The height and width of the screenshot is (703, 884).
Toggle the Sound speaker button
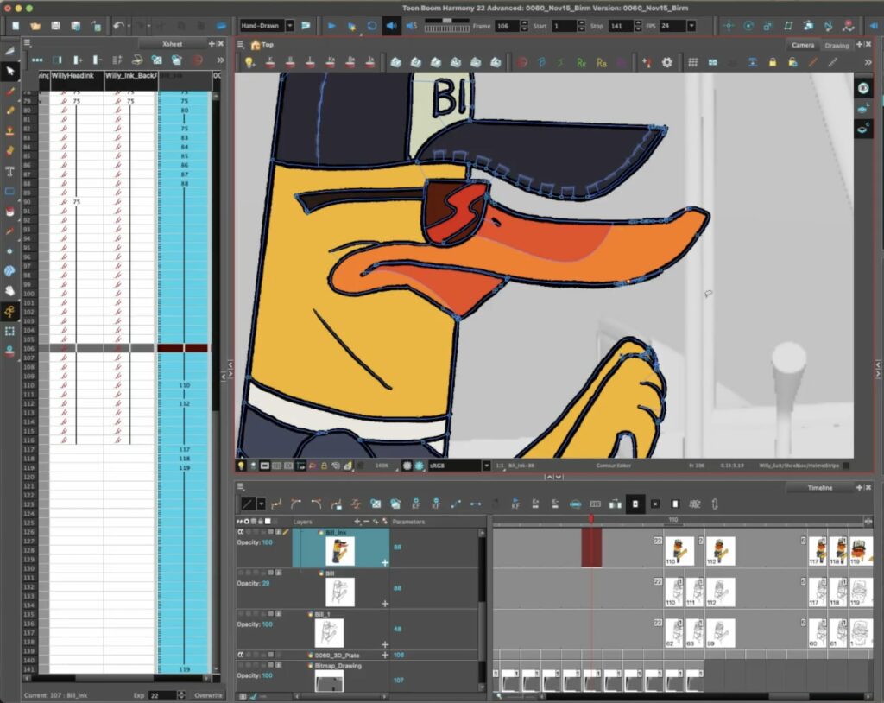391,26
